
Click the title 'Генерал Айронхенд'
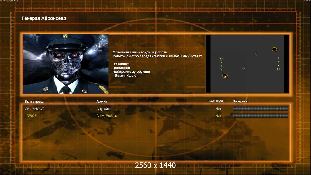point(44,18)
